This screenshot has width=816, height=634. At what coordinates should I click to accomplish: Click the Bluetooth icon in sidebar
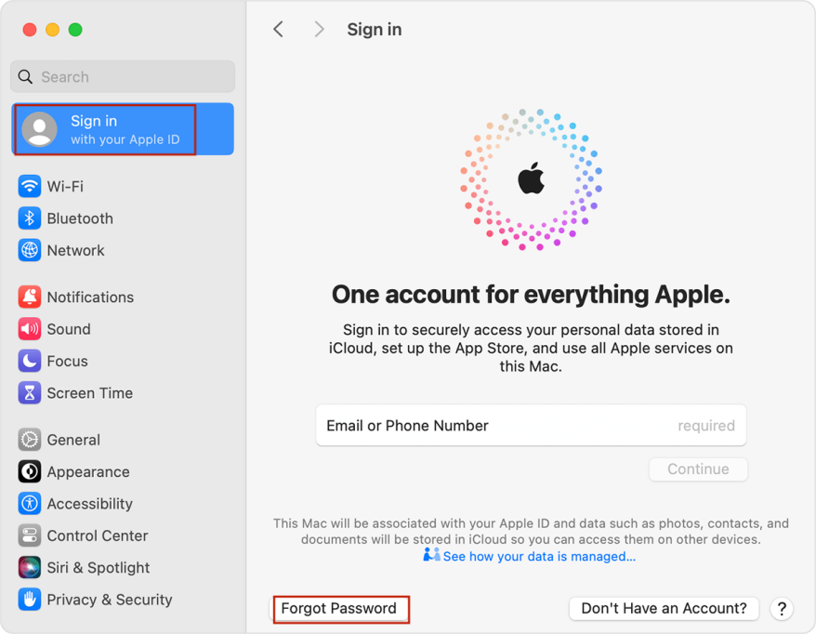click(x=30, y=218)
